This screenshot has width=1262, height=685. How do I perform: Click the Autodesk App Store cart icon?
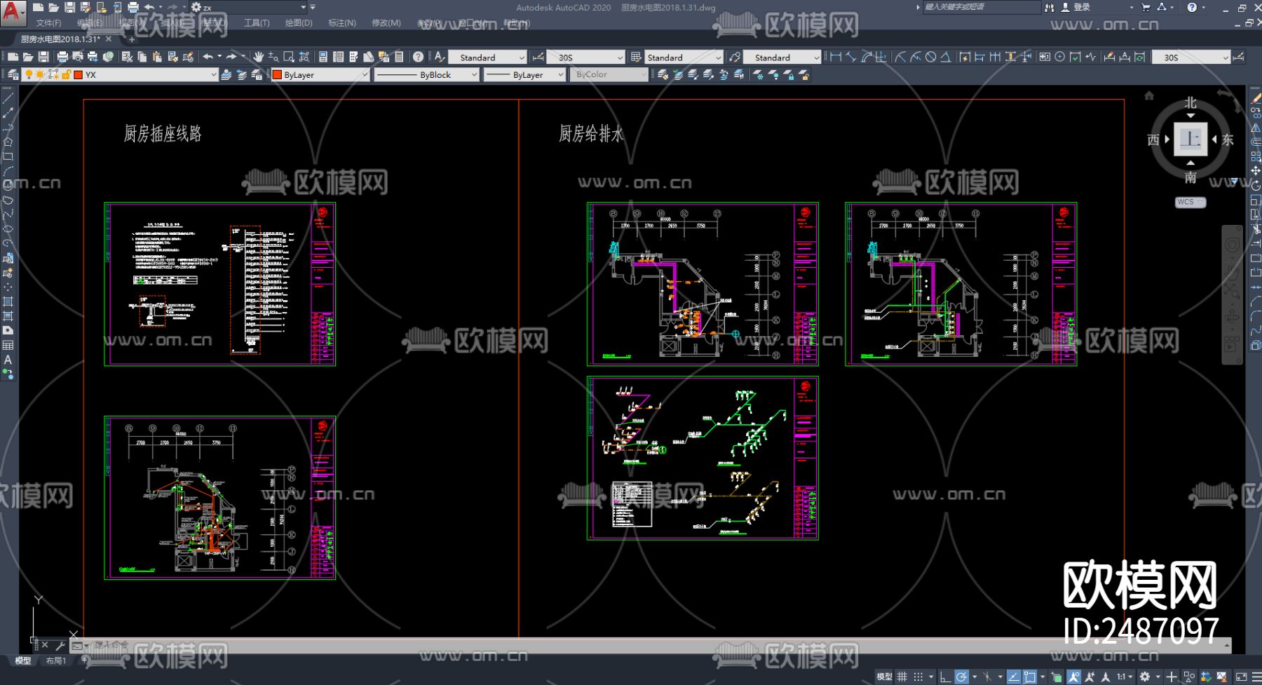click(x=1146, y=7)
